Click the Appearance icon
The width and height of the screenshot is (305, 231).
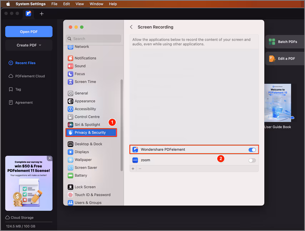tap(70, 101)
